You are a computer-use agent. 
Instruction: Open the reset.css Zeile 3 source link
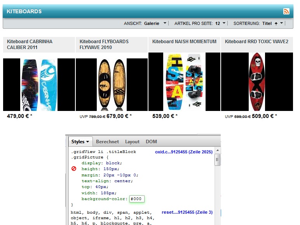click(187, 212)
